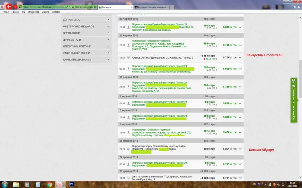Click receipt icon of 12:42 terminal deposit
This screenshot has height=188, width=302.
(128, 45)
